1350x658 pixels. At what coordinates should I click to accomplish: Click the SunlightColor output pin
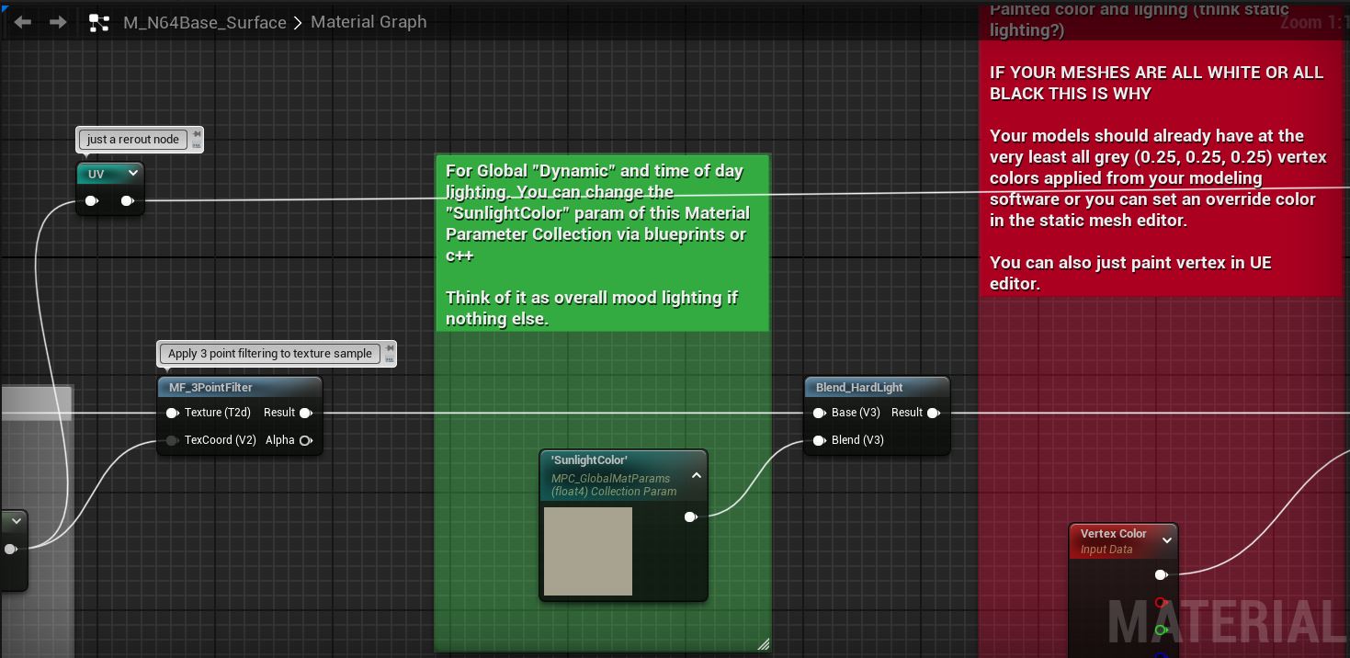[x=690, y=516]
